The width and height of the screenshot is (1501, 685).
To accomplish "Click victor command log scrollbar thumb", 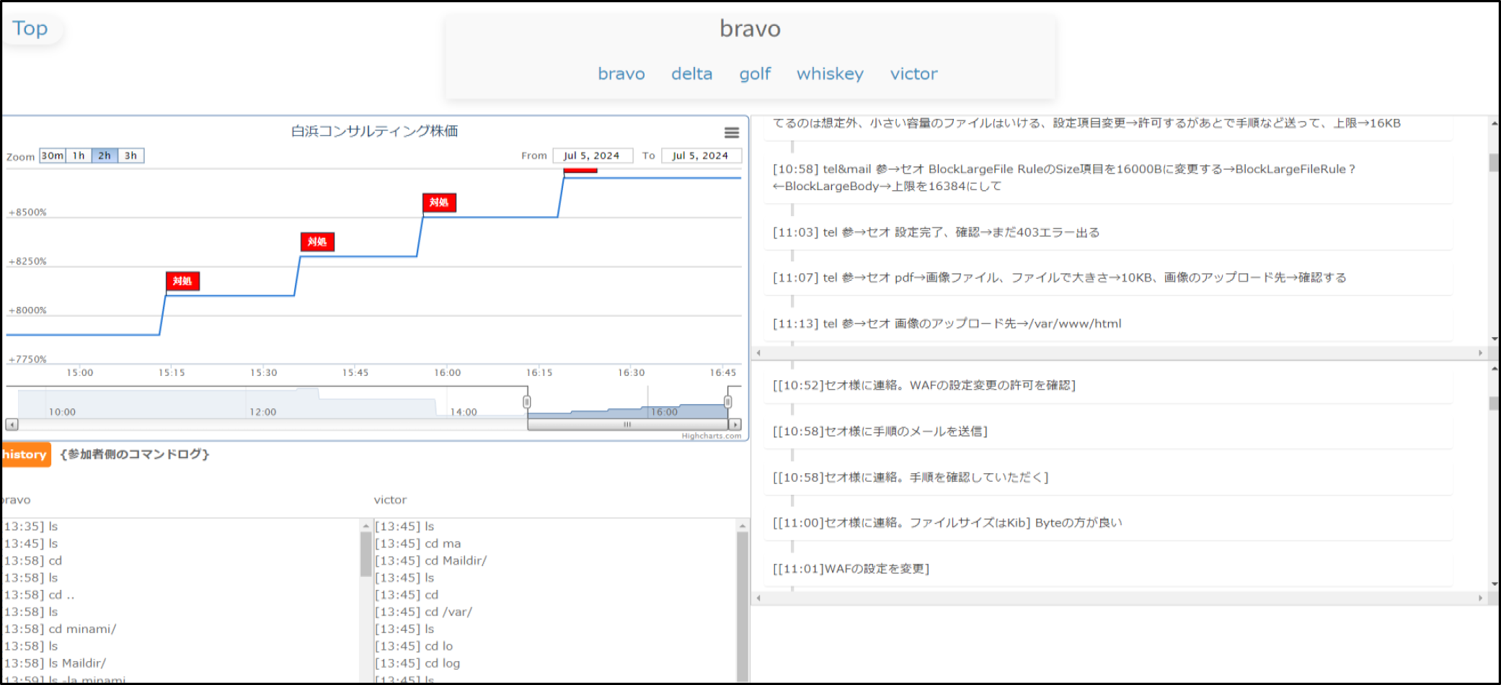I will coord(743,606).
